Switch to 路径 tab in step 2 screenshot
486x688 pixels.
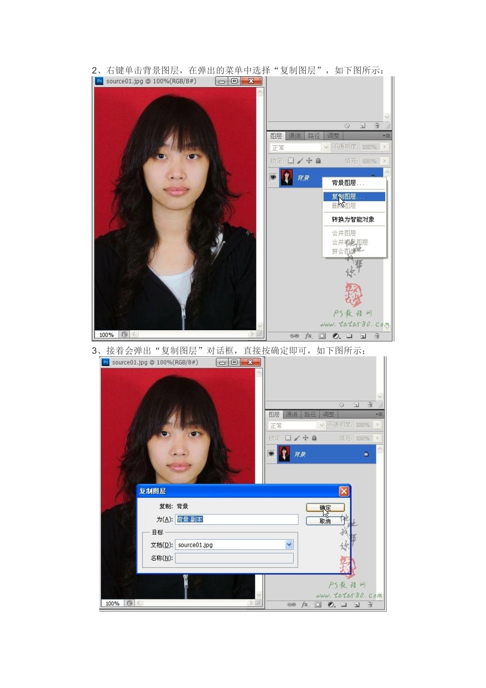pyautogui.click(x=314, y=136)
